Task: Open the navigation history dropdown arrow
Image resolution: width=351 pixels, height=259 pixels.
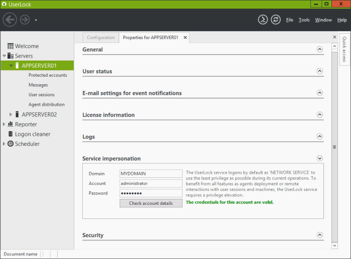Action: point(36,20)
